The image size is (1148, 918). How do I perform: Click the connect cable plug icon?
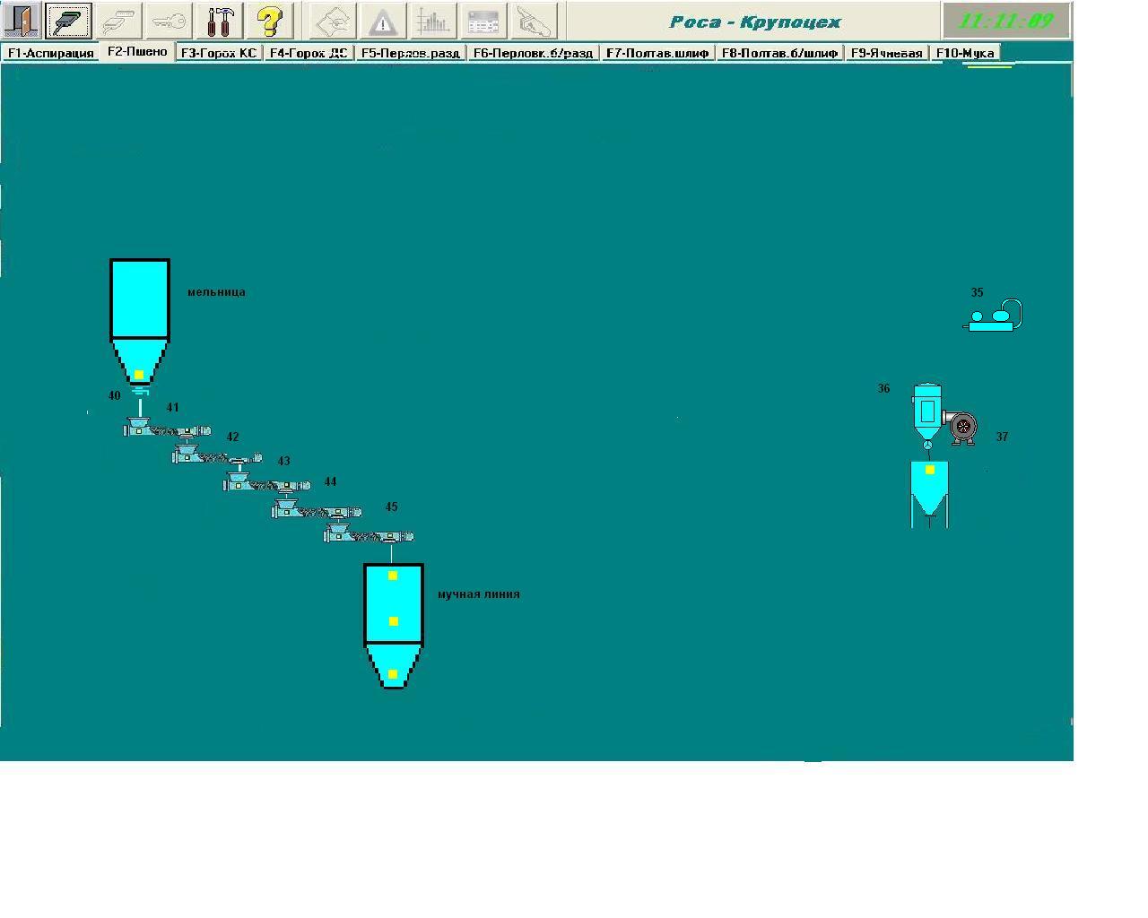tap(69, 21)
